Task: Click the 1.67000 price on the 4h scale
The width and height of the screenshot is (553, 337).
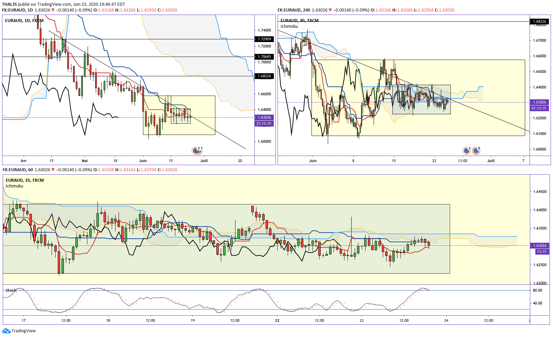Action: 539,41
